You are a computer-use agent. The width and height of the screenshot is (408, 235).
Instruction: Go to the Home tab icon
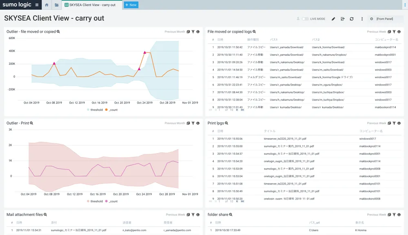(47, 5)
